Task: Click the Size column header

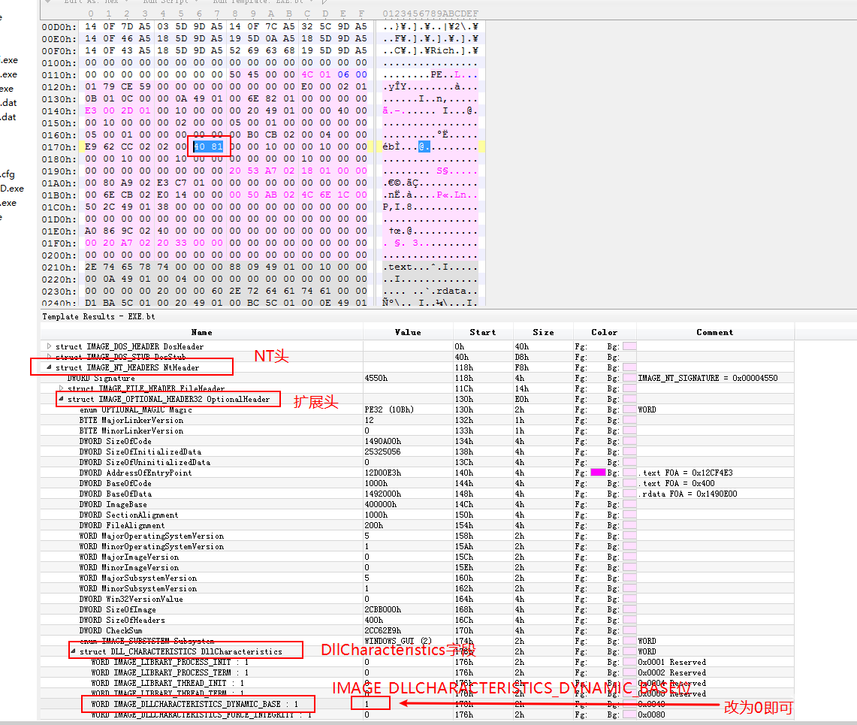Action: [543, 332]
